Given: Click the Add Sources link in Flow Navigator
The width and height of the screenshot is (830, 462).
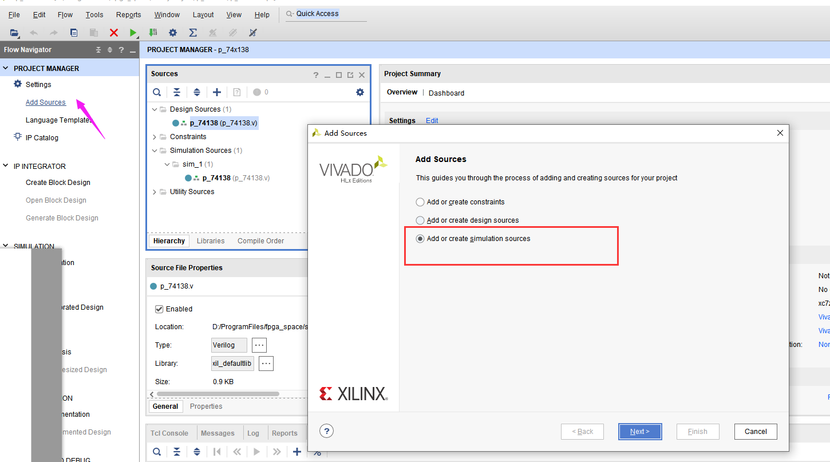Looking at the screenshot, I should coord(46,102).
